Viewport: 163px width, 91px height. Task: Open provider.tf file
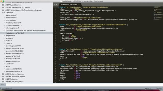pos(9,38)
